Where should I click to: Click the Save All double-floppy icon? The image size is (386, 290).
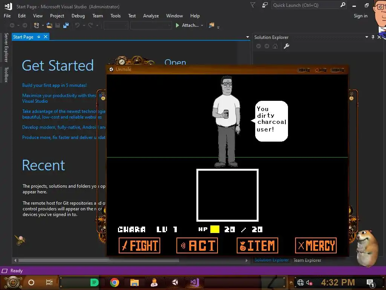(66, 25)
